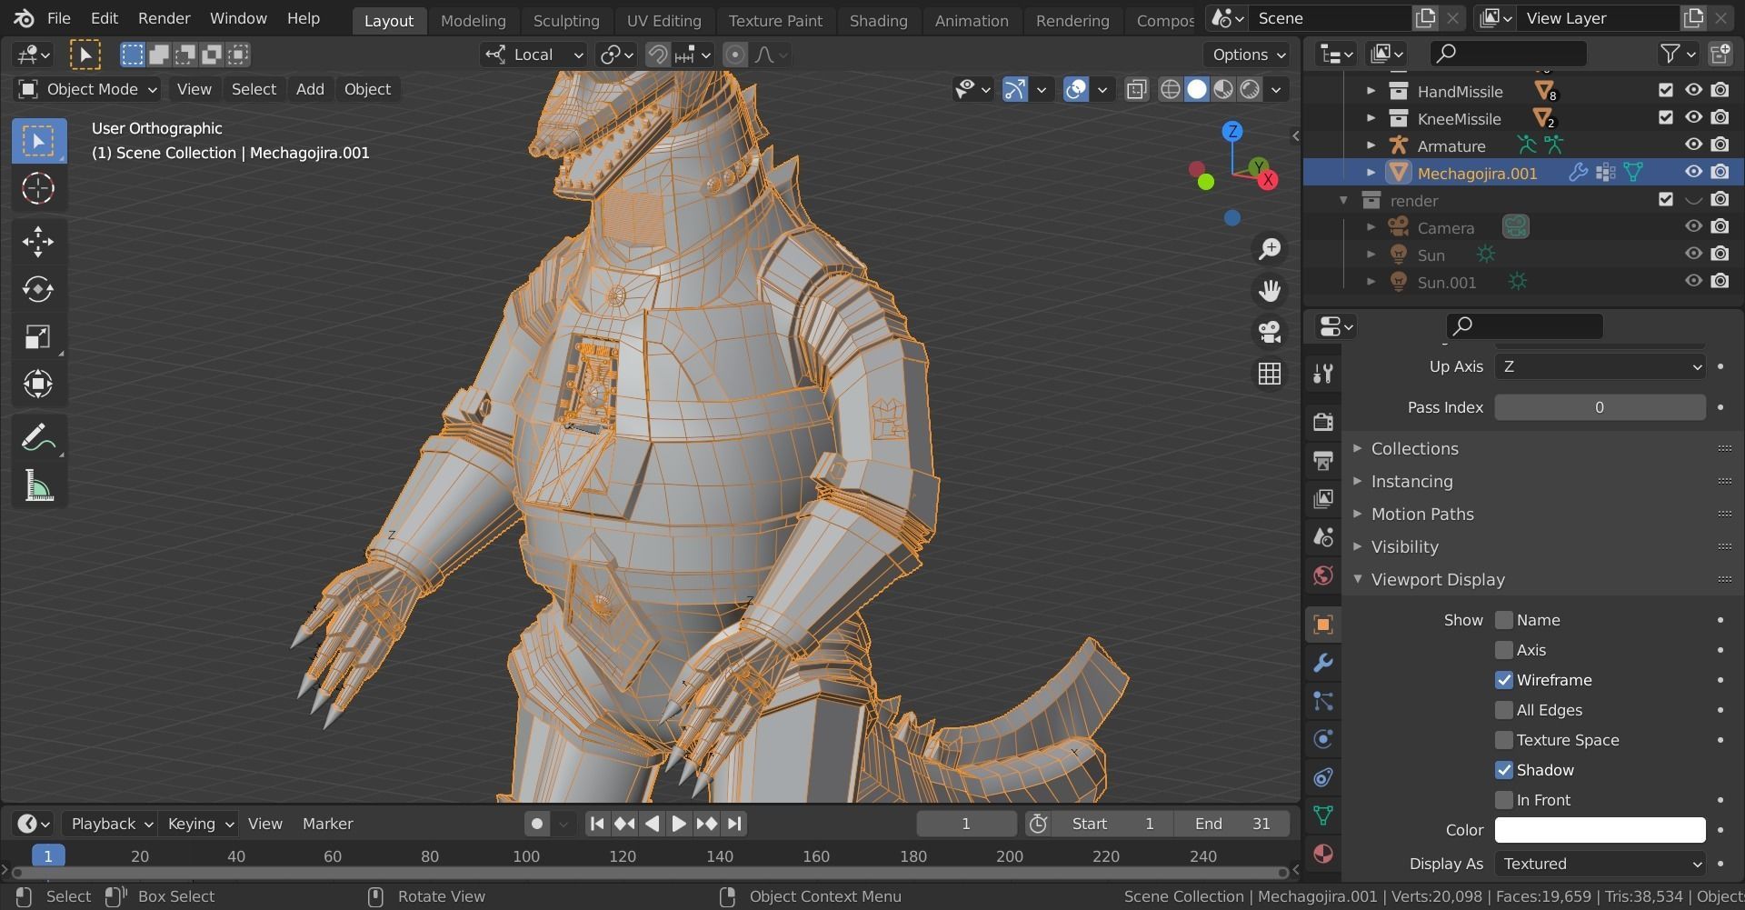Uncheck the Shadow checkbox

tap(1504, 770)
